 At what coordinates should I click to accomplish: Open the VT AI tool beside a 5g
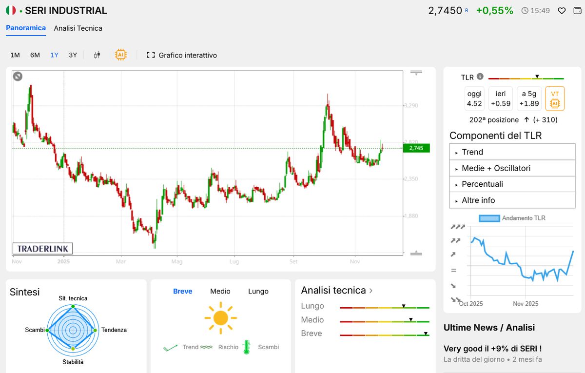pos(555,98)
